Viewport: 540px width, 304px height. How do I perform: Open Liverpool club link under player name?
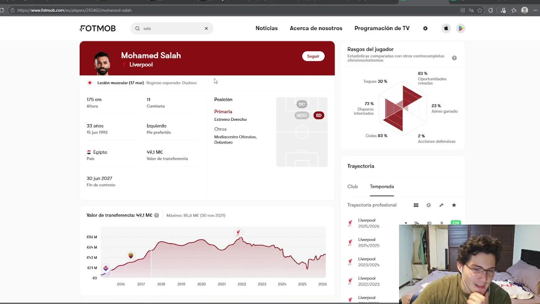[141, 65]
